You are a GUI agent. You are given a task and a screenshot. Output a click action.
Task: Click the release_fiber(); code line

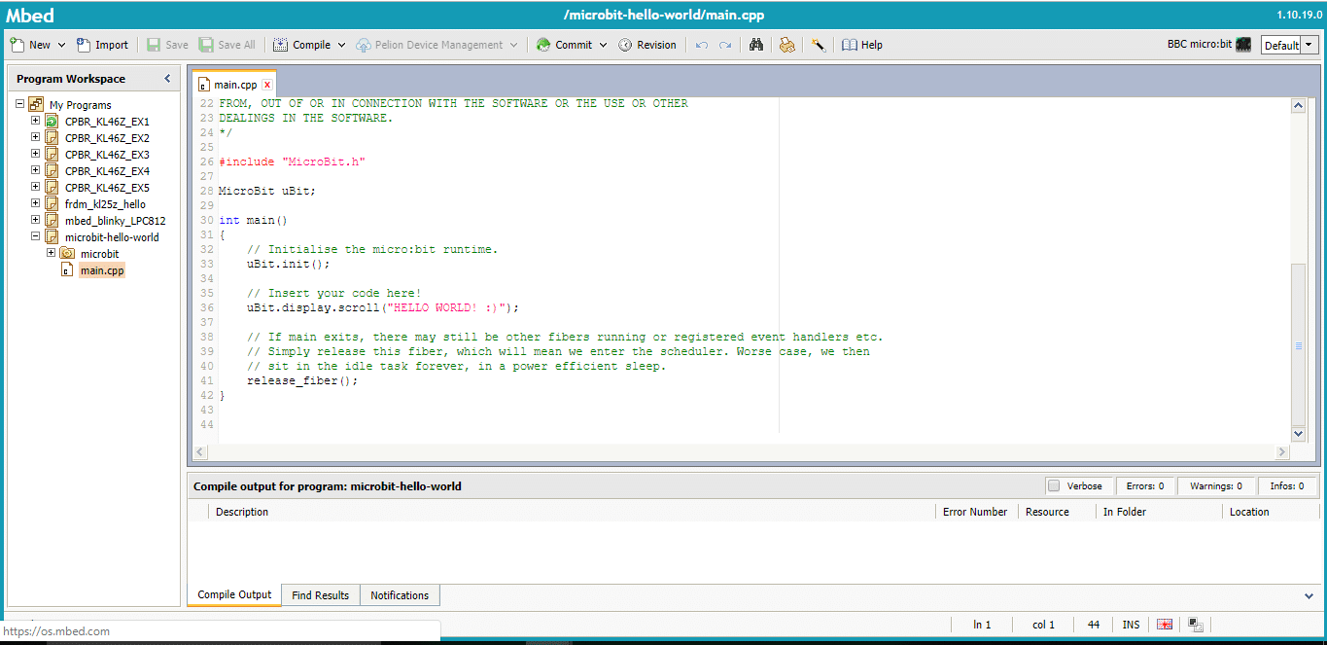tap(302, 380)
